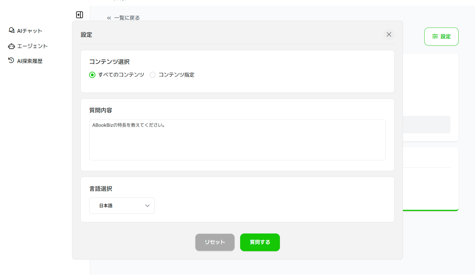
Task: Go to エージェント in the sidebar
Action: (x=32, y=46)
